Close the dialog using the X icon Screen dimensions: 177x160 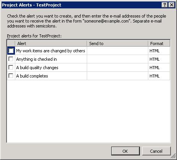point(172,5)
